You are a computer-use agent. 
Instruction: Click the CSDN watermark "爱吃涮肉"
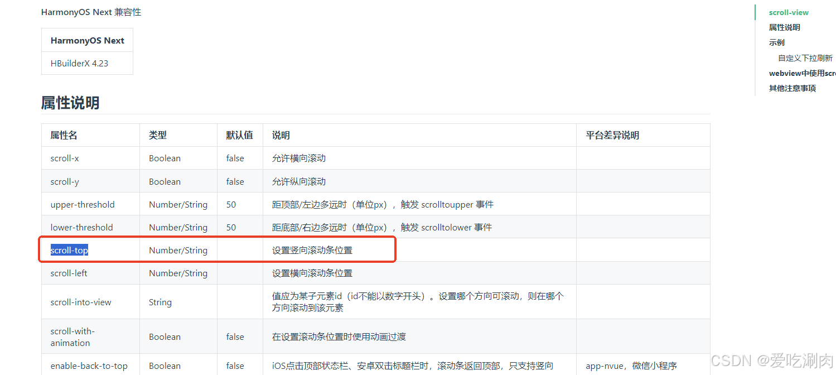(x=789, y=360)
